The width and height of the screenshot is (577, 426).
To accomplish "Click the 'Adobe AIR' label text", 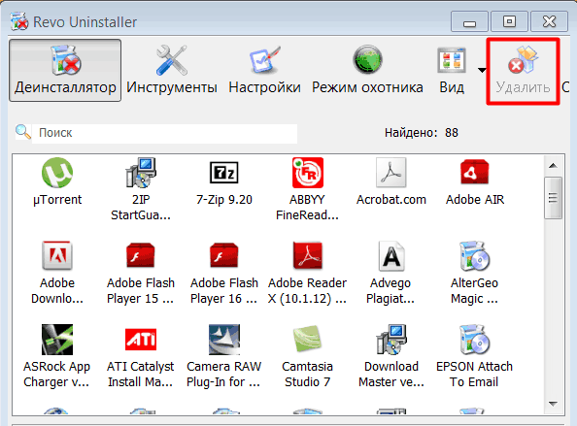I will [475, 200].
